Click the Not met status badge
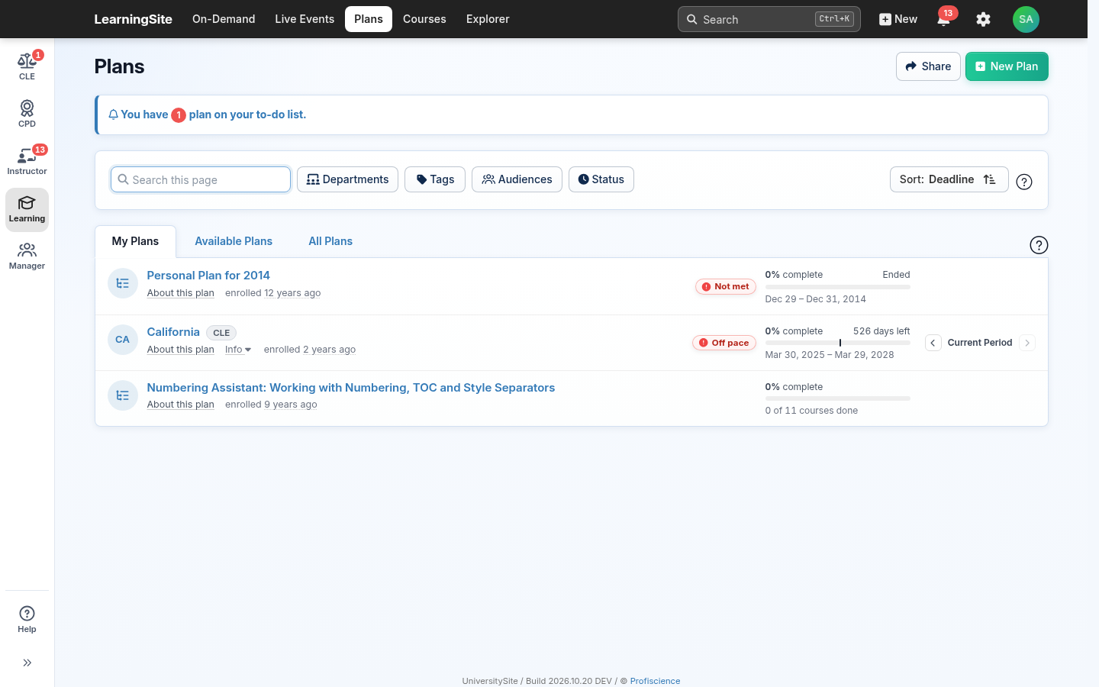Screen dimensions: 1099x687 (x=725, y=286)
